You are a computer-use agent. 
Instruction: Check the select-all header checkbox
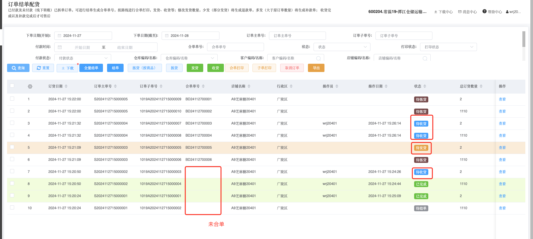(x=12, y=86)
